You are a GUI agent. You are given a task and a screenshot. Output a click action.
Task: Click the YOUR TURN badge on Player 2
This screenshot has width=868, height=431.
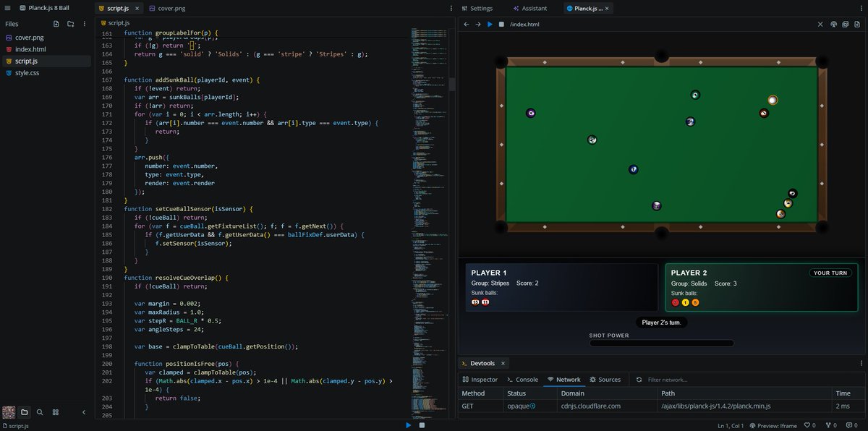point(830,273)
